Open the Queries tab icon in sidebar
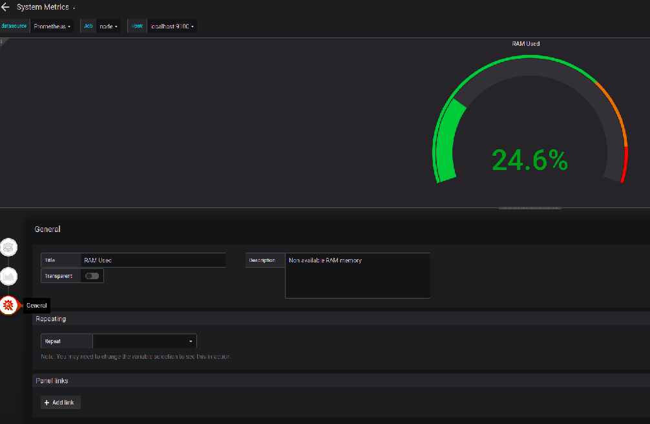The height and width of the screenshot is (424, 650). [x=8, y=248]
